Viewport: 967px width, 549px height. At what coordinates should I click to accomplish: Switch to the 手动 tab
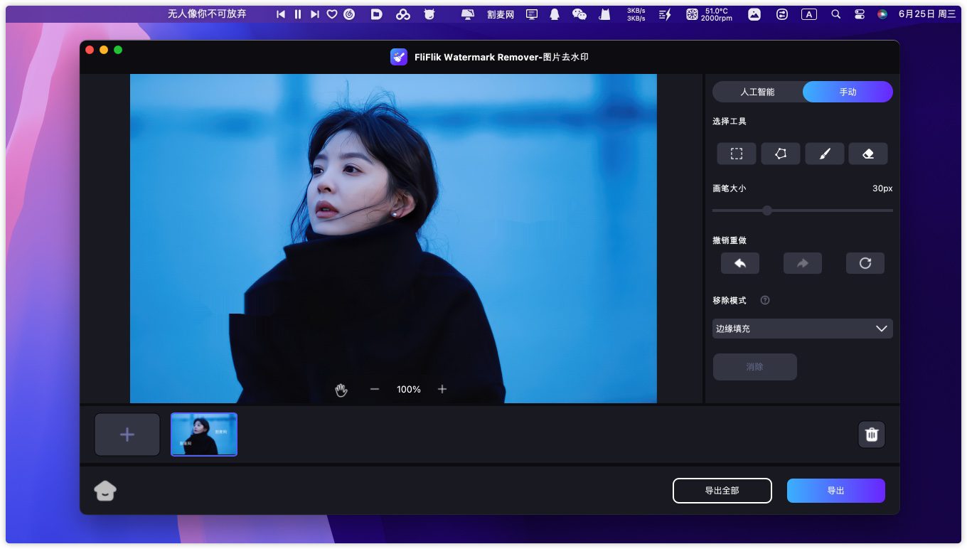point(848,92)
